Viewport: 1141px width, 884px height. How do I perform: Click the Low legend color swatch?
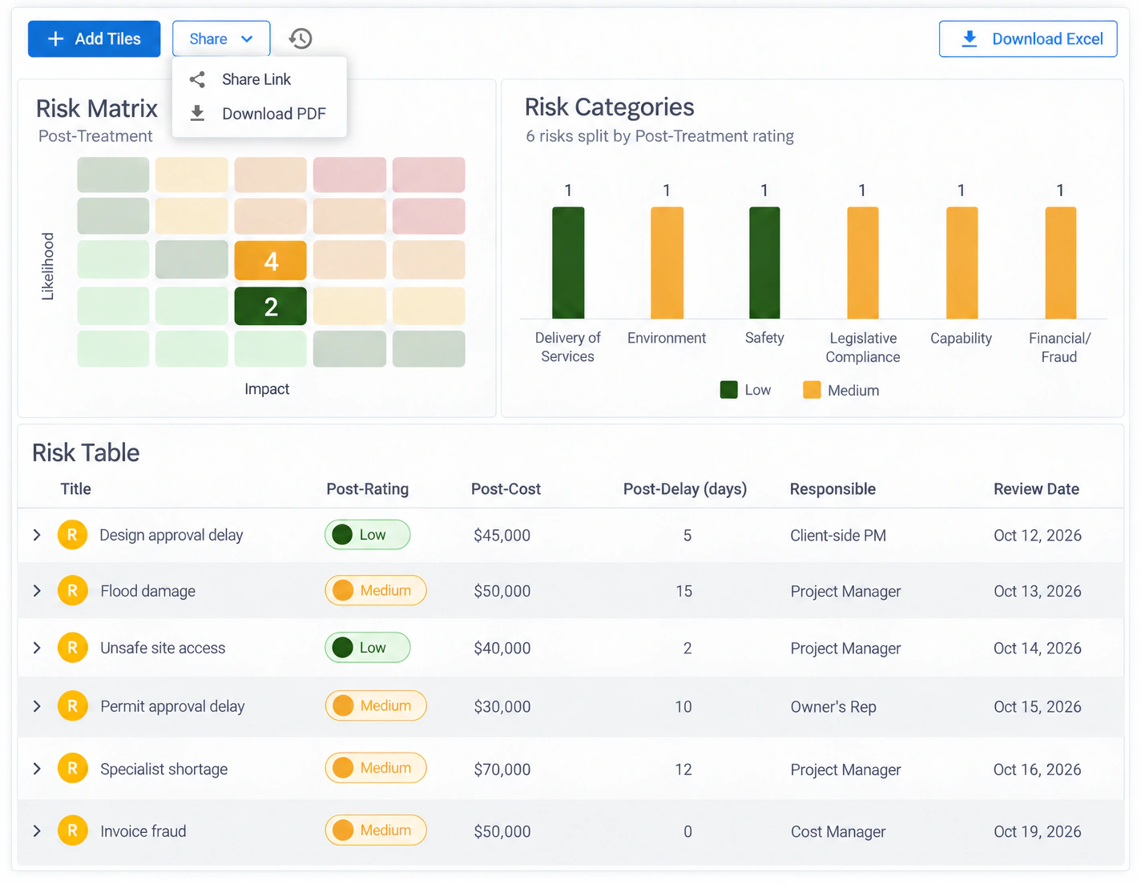coord(728,390)
